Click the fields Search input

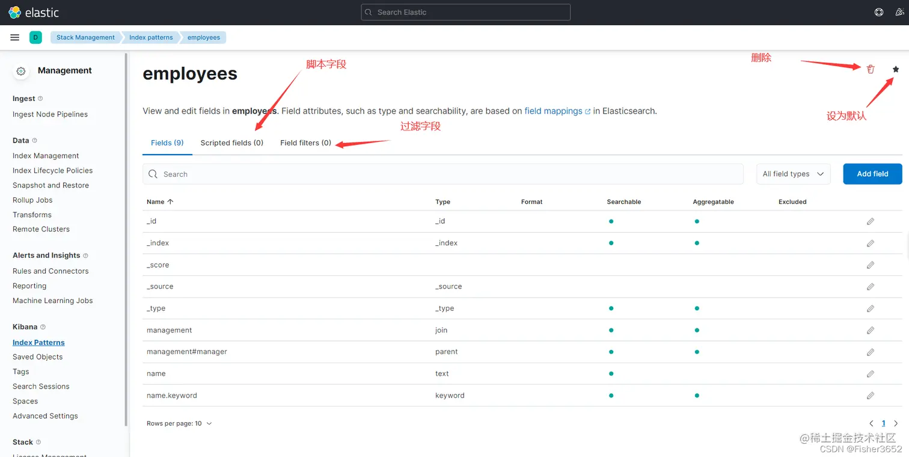[443, 174]
